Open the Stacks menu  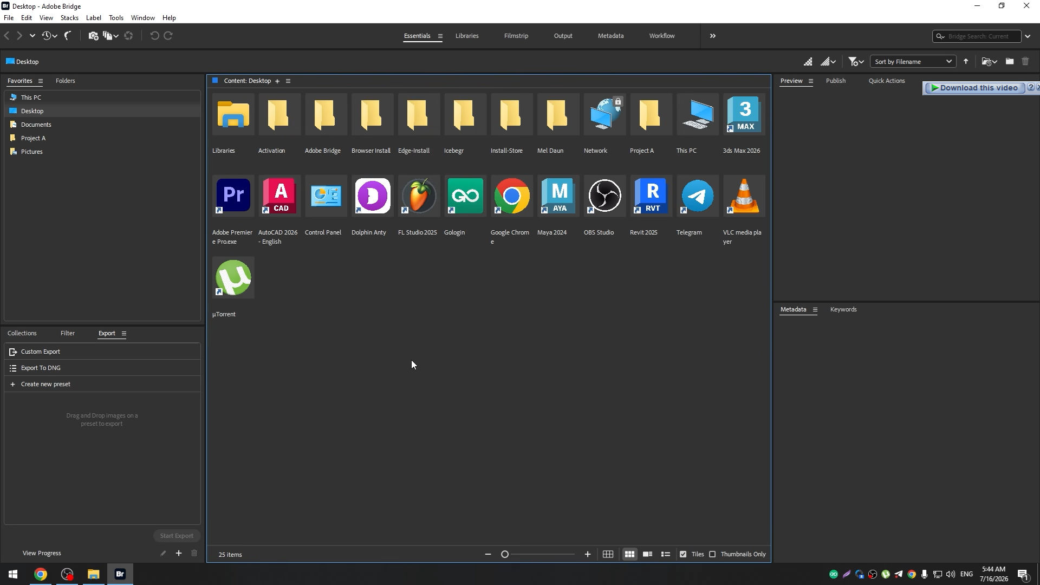(69, 18)
